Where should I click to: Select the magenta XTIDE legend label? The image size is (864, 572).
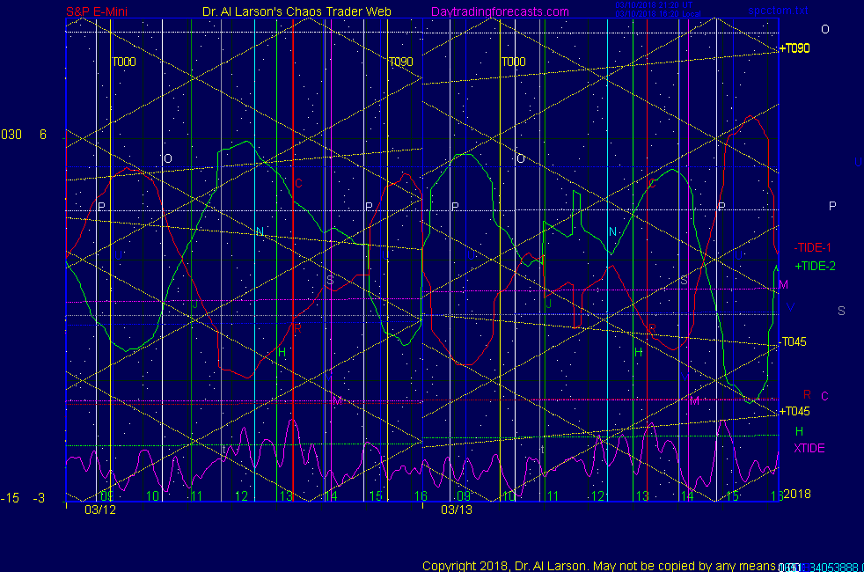pyautogui.click(x=809, y=448)
